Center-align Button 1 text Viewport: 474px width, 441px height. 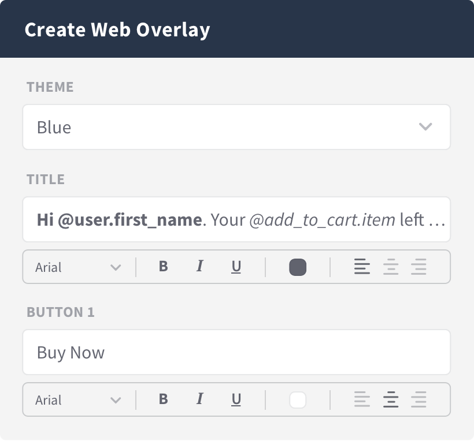(x=391, y=399)
